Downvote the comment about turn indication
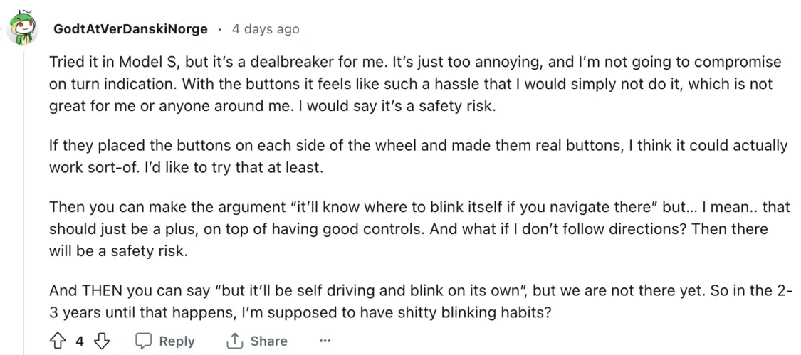 (102, 341)
